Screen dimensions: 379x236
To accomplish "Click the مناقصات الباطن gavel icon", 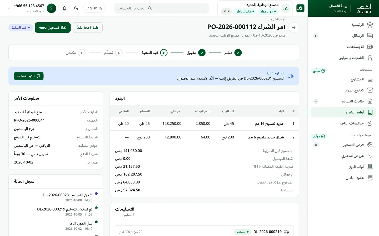I will coord(370,123).
